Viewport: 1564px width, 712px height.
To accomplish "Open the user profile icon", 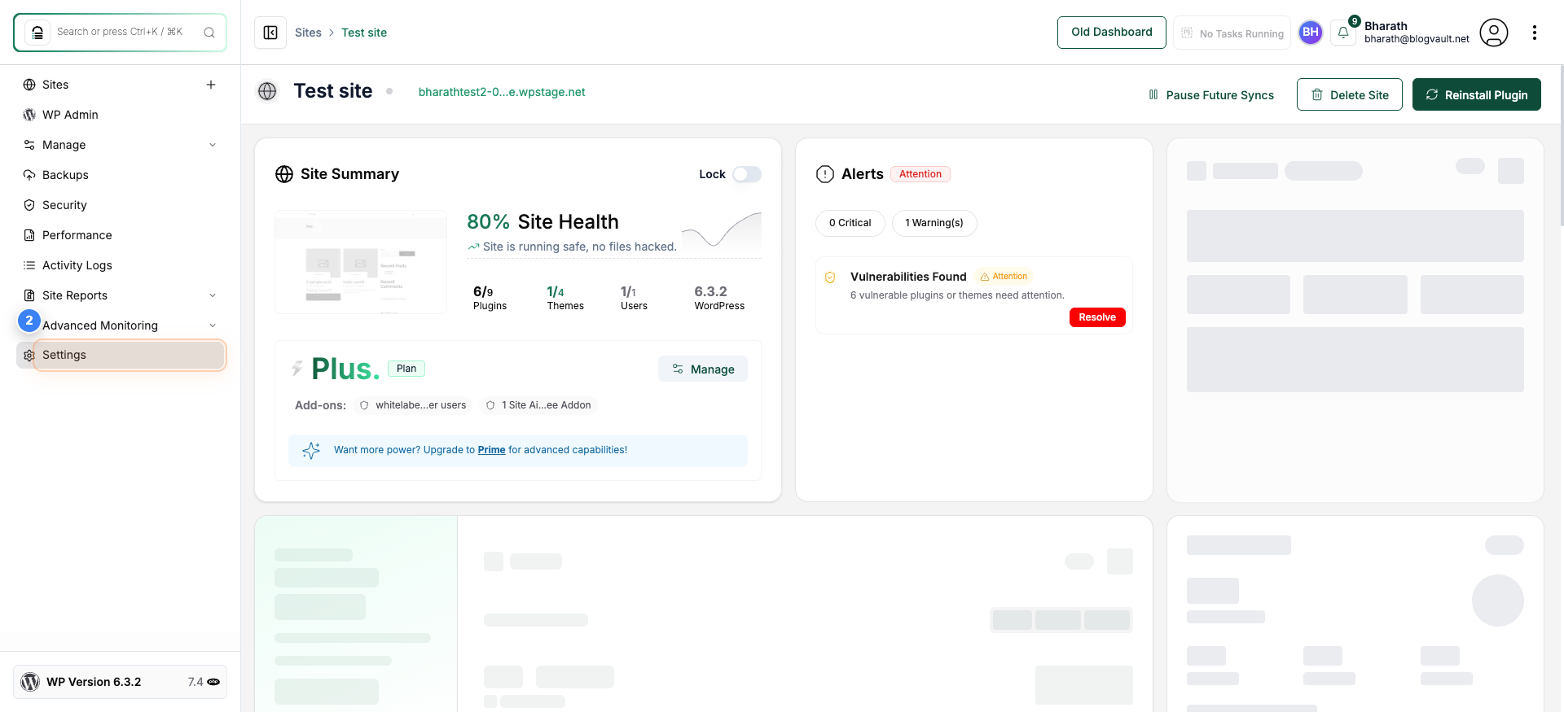I will [x=1494, y=33].
